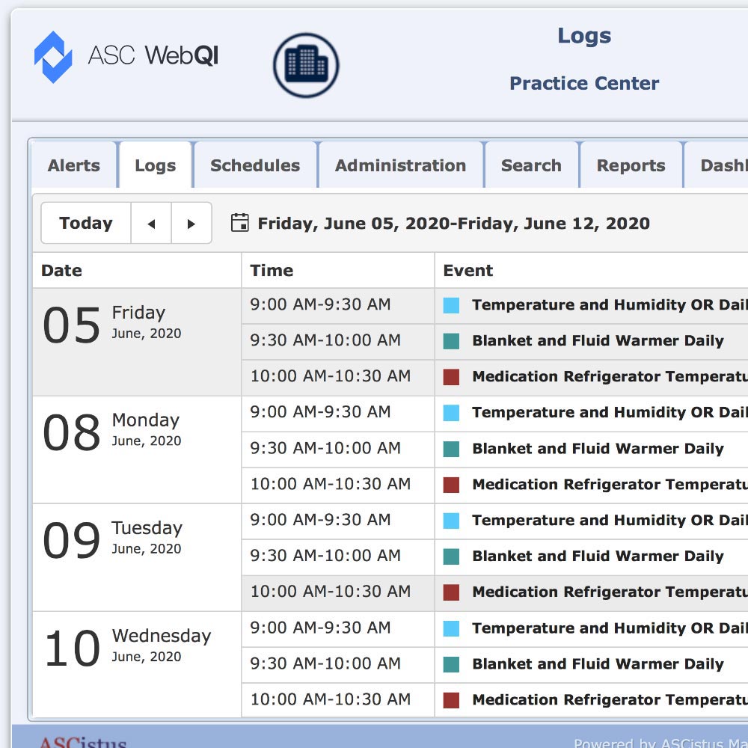The height and width of the screenshot is (748, 748).
Task: Click the ASC WebQI logo
Action: pos(126,56)
